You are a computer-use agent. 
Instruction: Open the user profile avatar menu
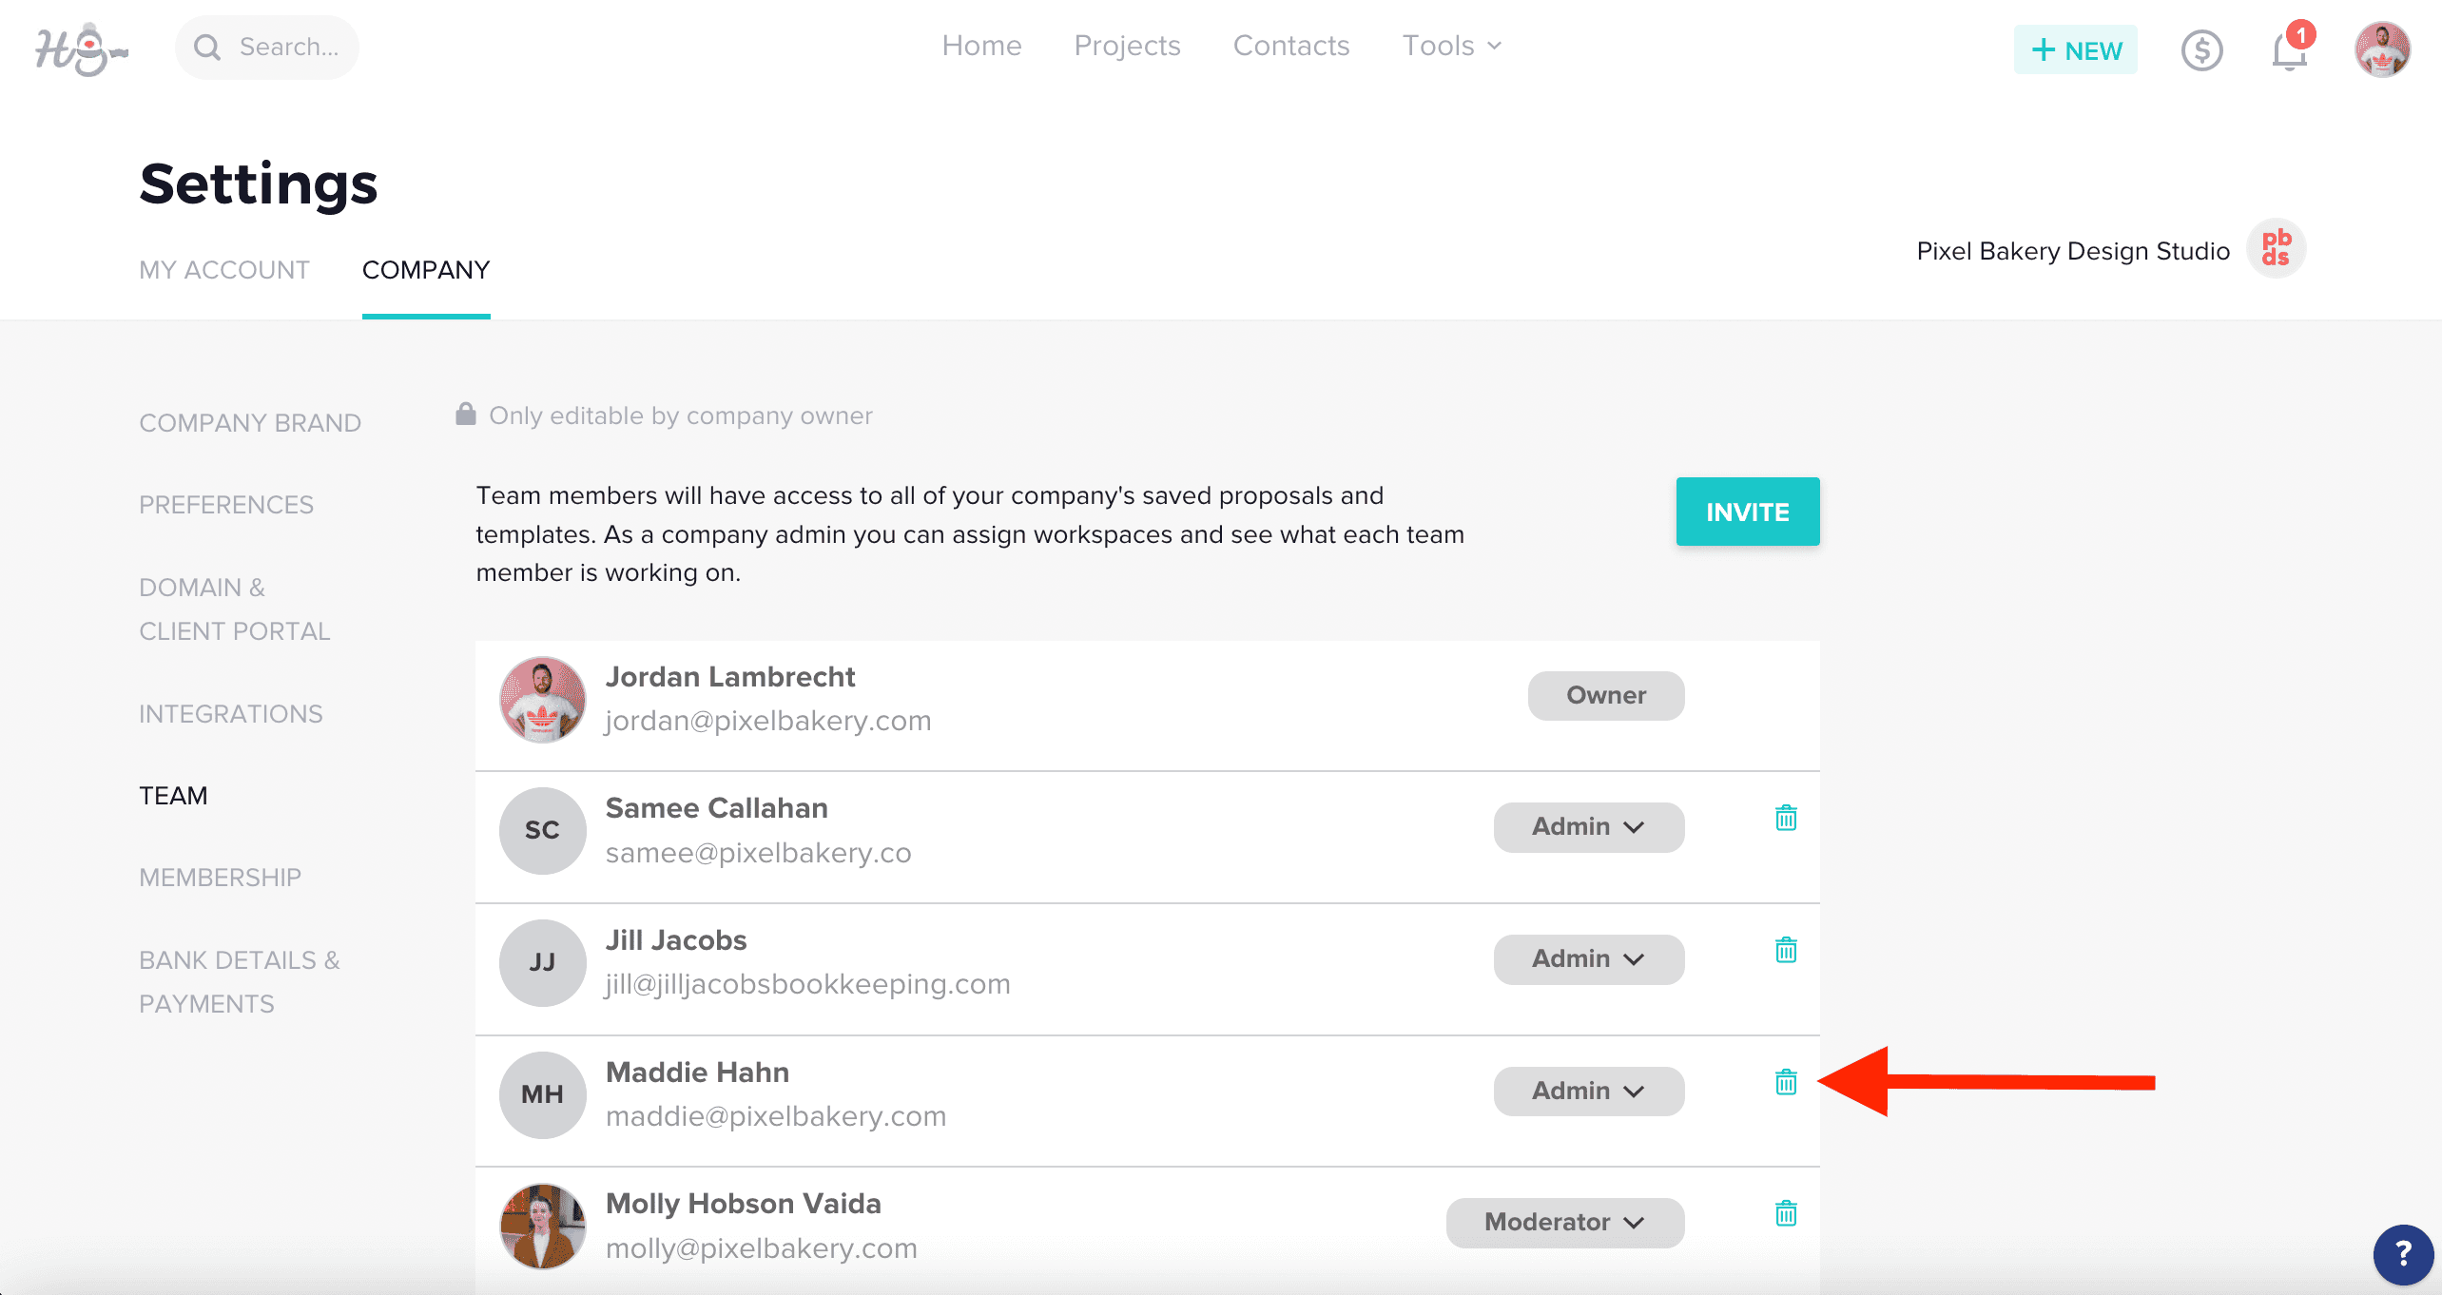coord(2382,49)
